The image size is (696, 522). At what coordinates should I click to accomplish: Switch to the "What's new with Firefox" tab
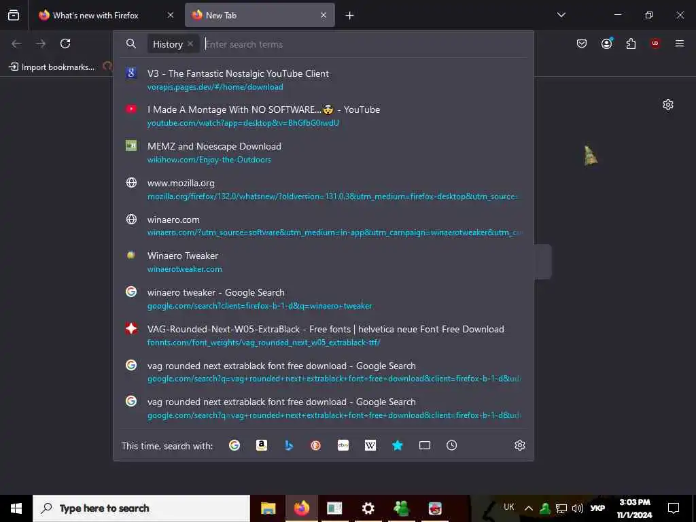coord(107,16)
